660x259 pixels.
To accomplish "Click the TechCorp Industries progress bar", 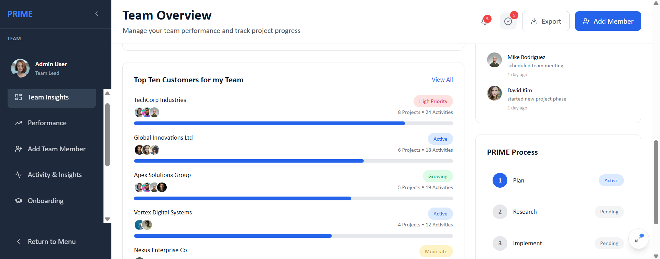I will click(293, 123).
